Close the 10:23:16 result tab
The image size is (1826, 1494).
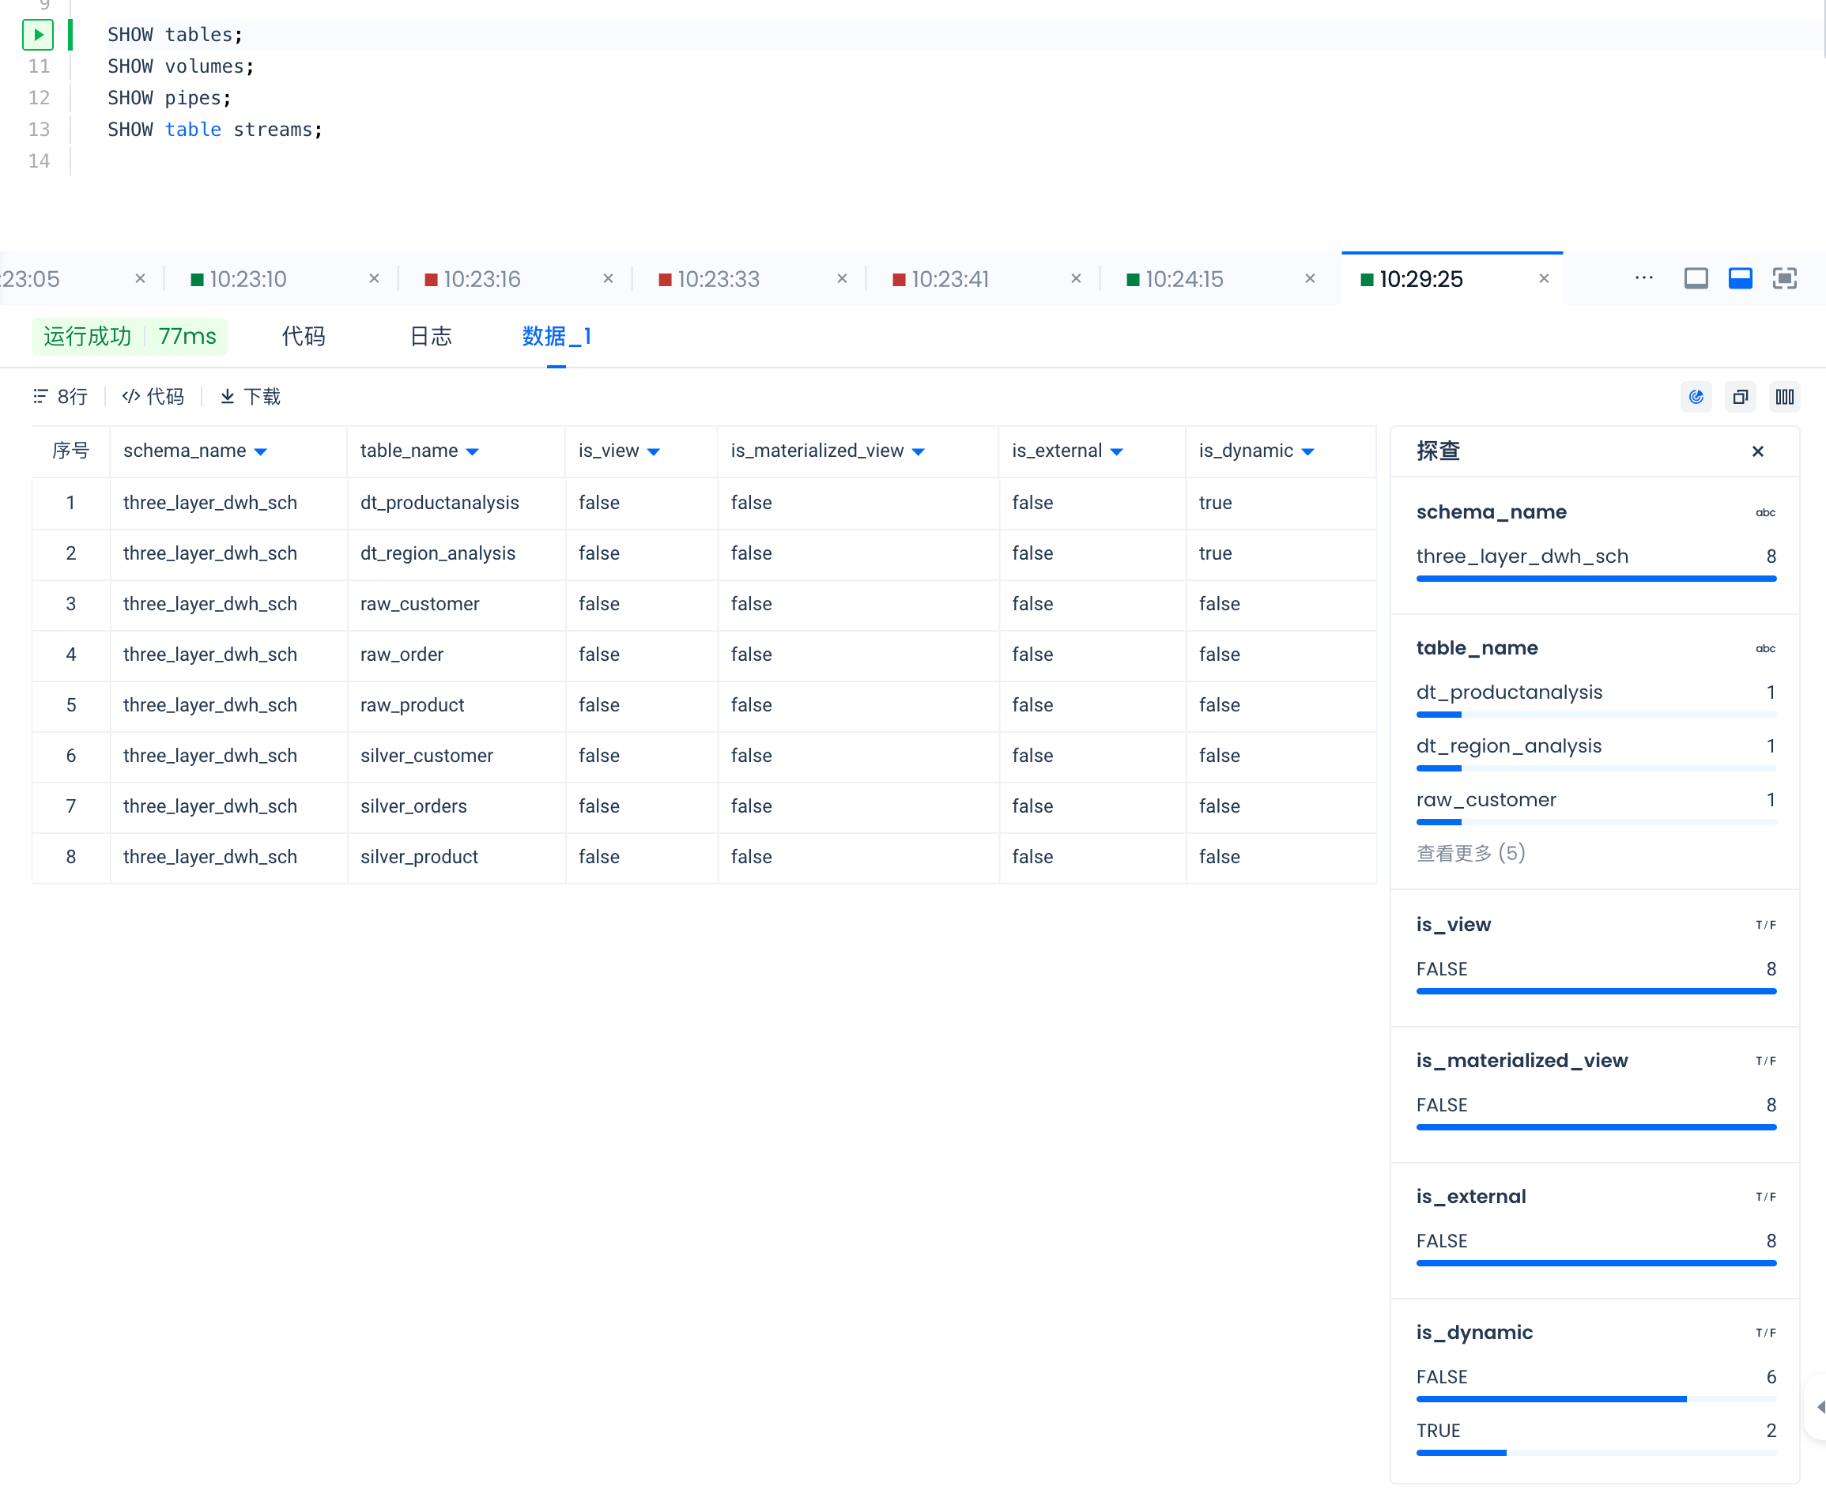pyautogui.click(x=609, y=279)
